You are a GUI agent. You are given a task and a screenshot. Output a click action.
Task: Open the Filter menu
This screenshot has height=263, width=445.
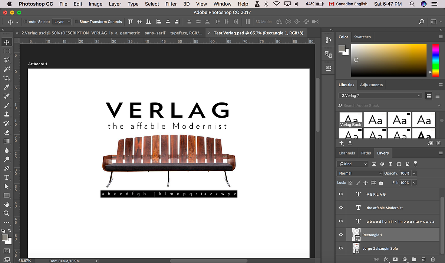coord(171,4)
